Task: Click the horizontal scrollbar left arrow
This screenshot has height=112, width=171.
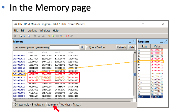Action: click(x=14, y=100)
